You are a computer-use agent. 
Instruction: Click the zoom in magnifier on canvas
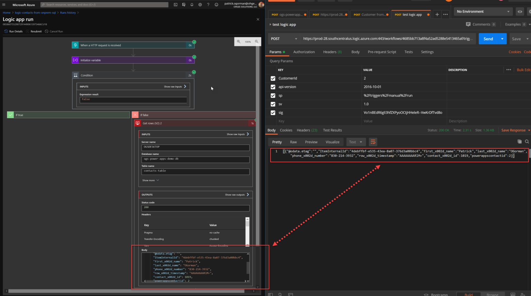[239, 41]
